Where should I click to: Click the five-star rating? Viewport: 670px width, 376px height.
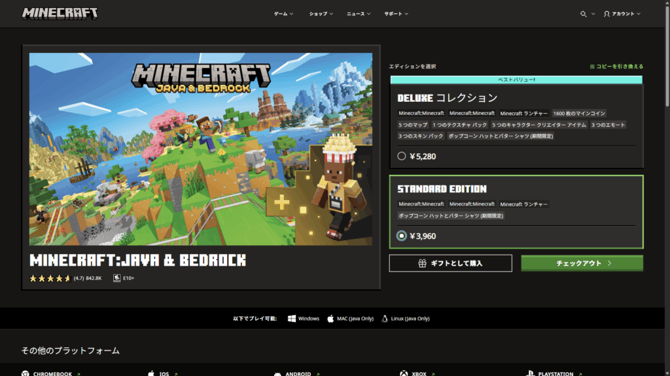pos(50,278)
